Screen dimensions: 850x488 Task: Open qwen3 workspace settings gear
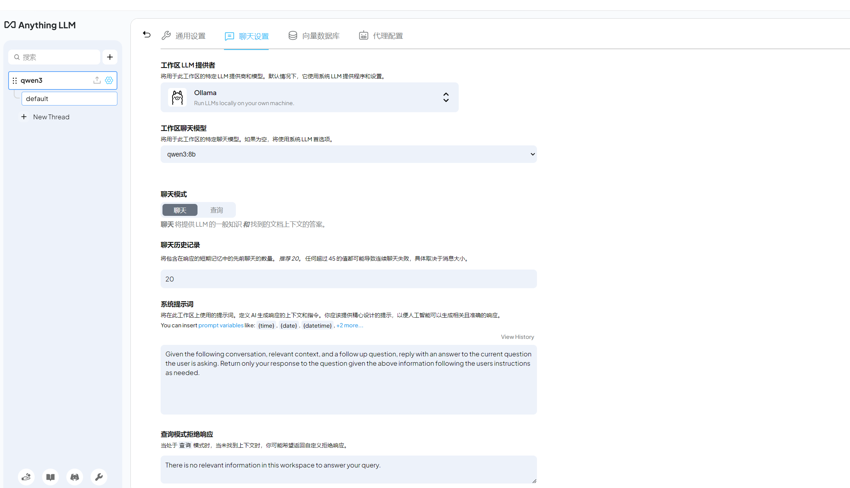pos(109,80)
